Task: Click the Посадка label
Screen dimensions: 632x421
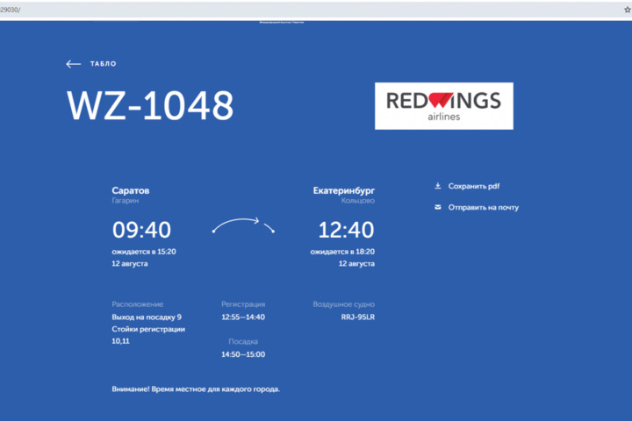Action: click(243, 342)
